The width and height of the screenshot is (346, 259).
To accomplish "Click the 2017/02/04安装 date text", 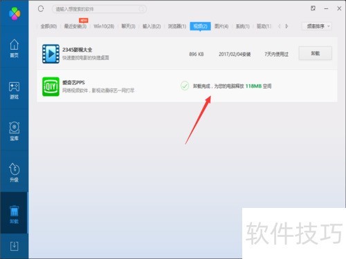I will 235,55.
